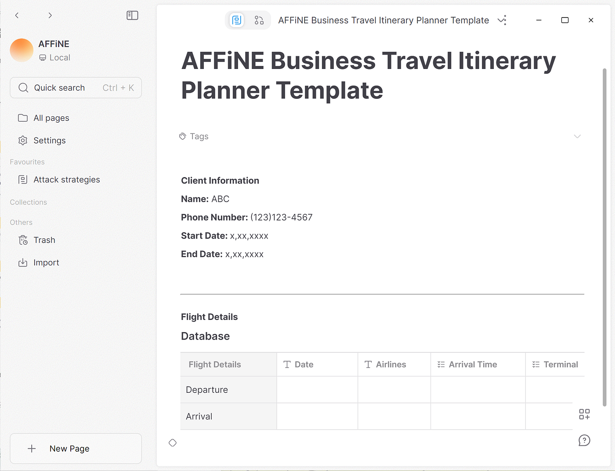Open the help question mark icon
This screenshot has height=471, width=615.
pyautogui.click(x=584, y=440)
